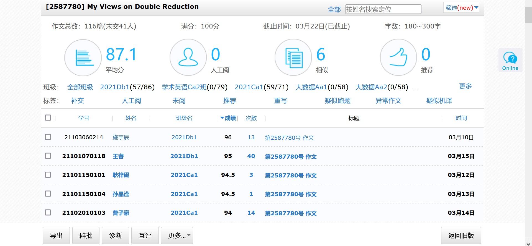Click the manual review person icon
Viewport: 532px width, 246px height.
click(x=188, y=57)
